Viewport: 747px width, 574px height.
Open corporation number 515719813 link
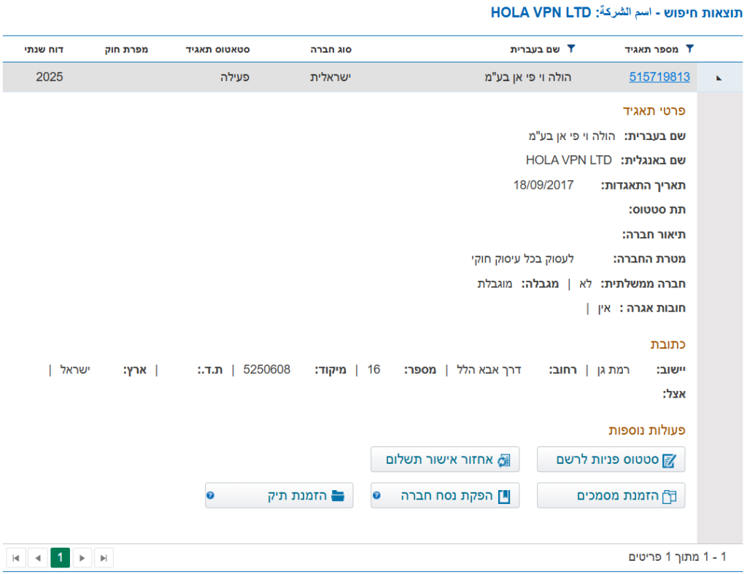(x=659, y=77)
